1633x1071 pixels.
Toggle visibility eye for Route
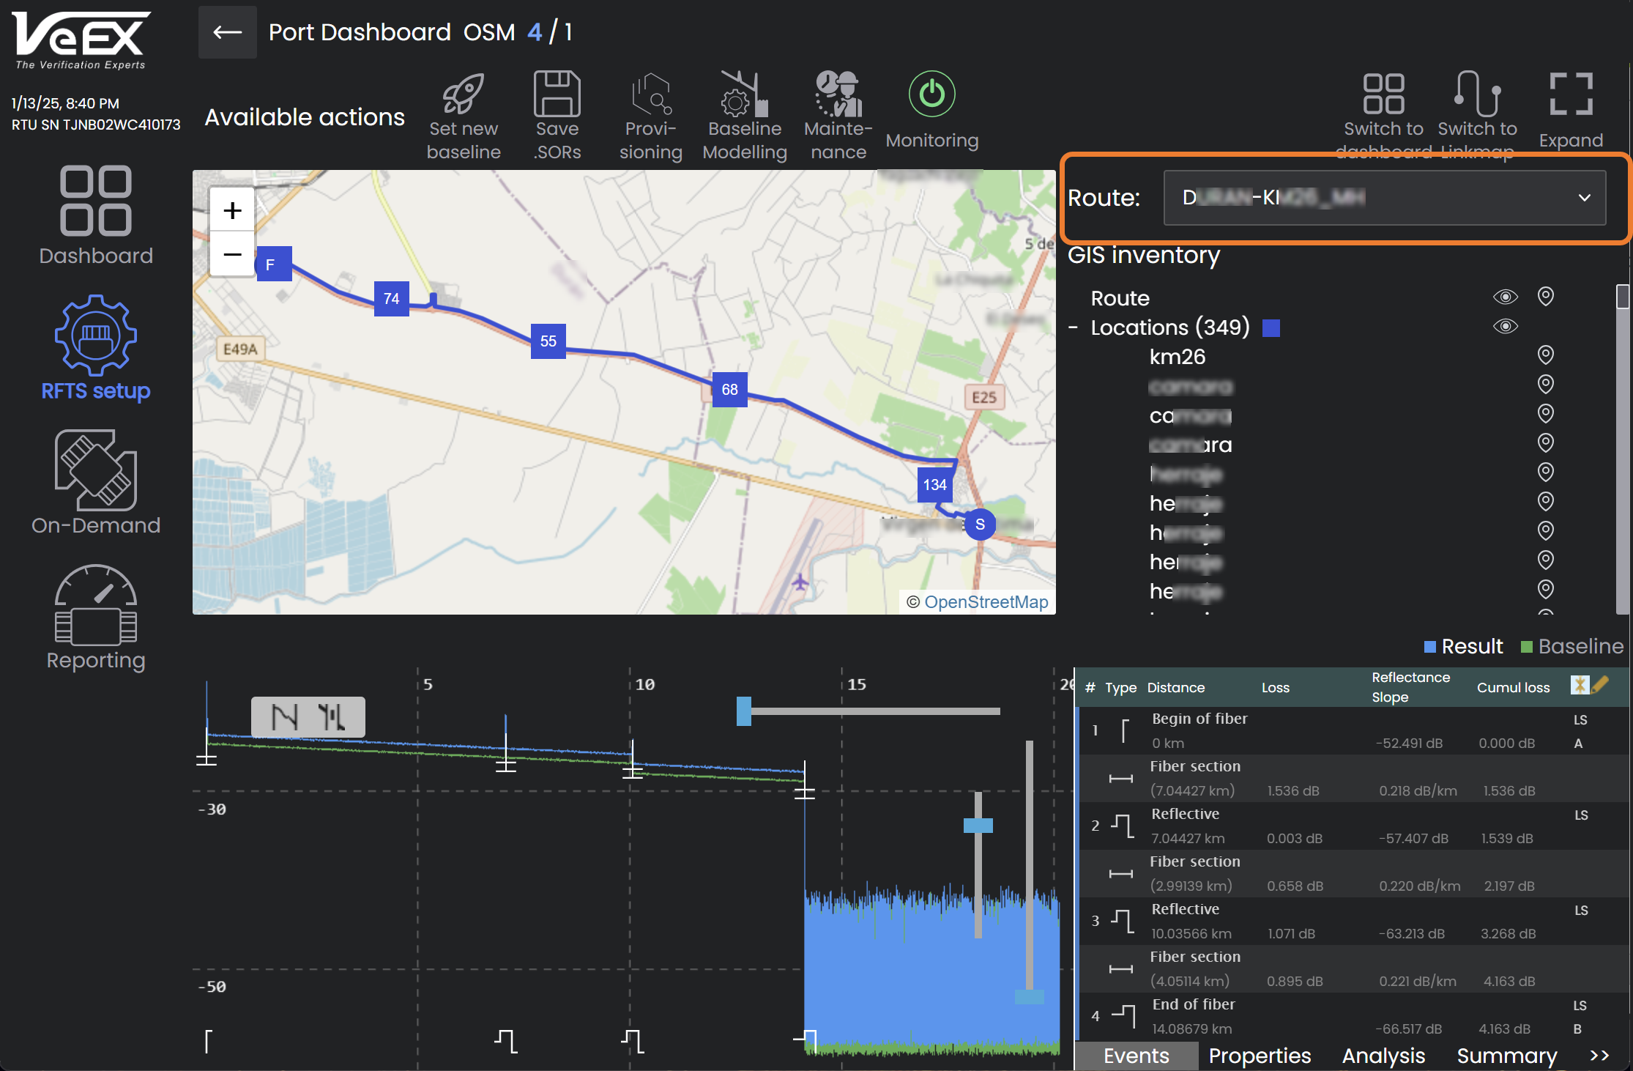point(1505,297)
